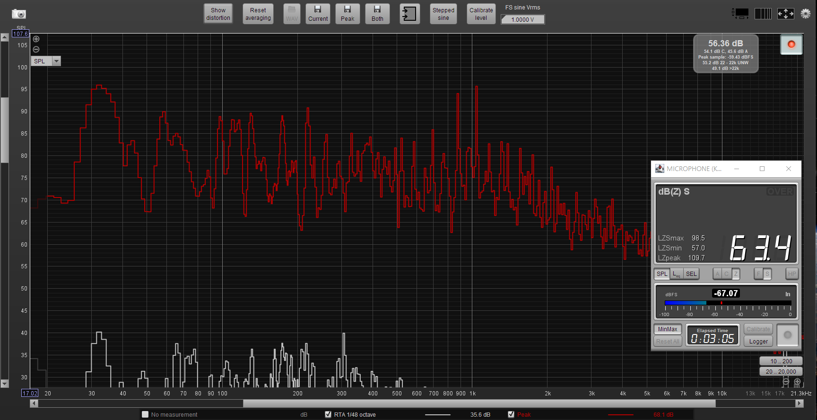
Task: Click the start frequency 17.02 field
Action: coord(30,393)
